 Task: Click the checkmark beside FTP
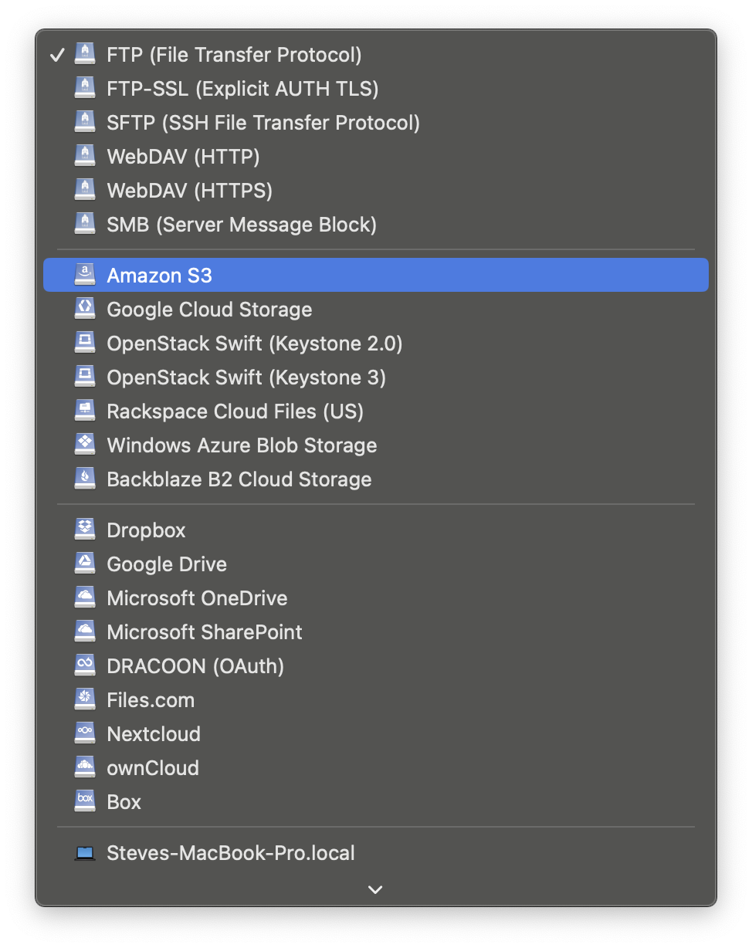(x=56, y=55)
